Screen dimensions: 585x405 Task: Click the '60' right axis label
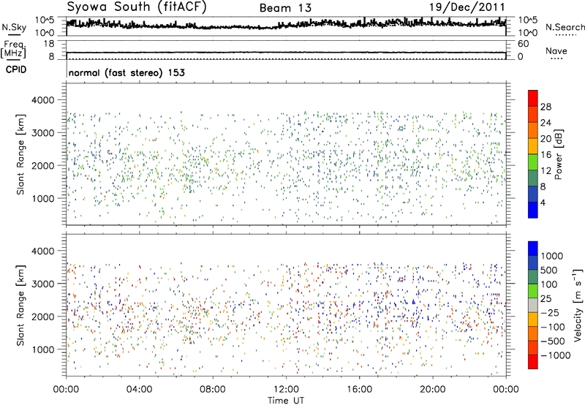tap(523, 44)
